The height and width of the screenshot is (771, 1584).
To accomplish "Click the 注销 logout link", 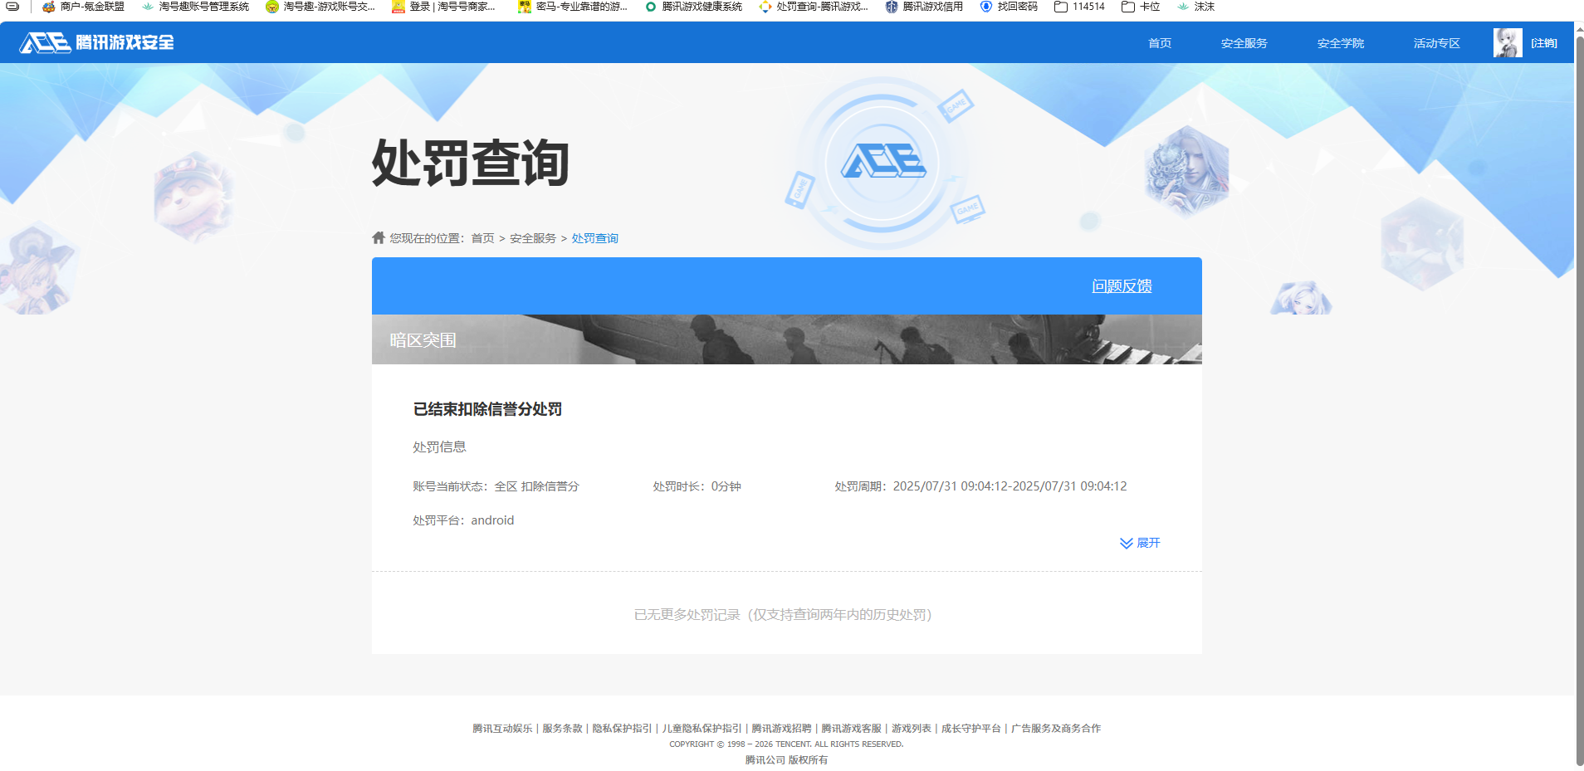I will coord(1544,43).
